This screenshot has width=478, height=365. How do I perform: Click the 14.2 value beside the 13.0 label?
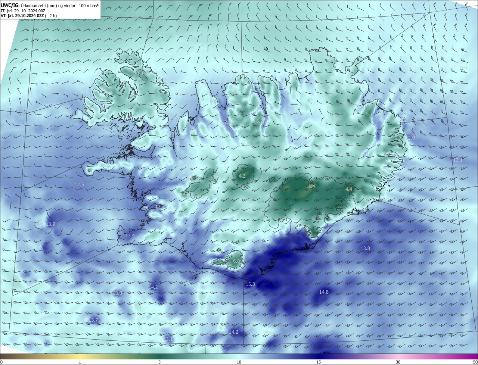(153, 287)
